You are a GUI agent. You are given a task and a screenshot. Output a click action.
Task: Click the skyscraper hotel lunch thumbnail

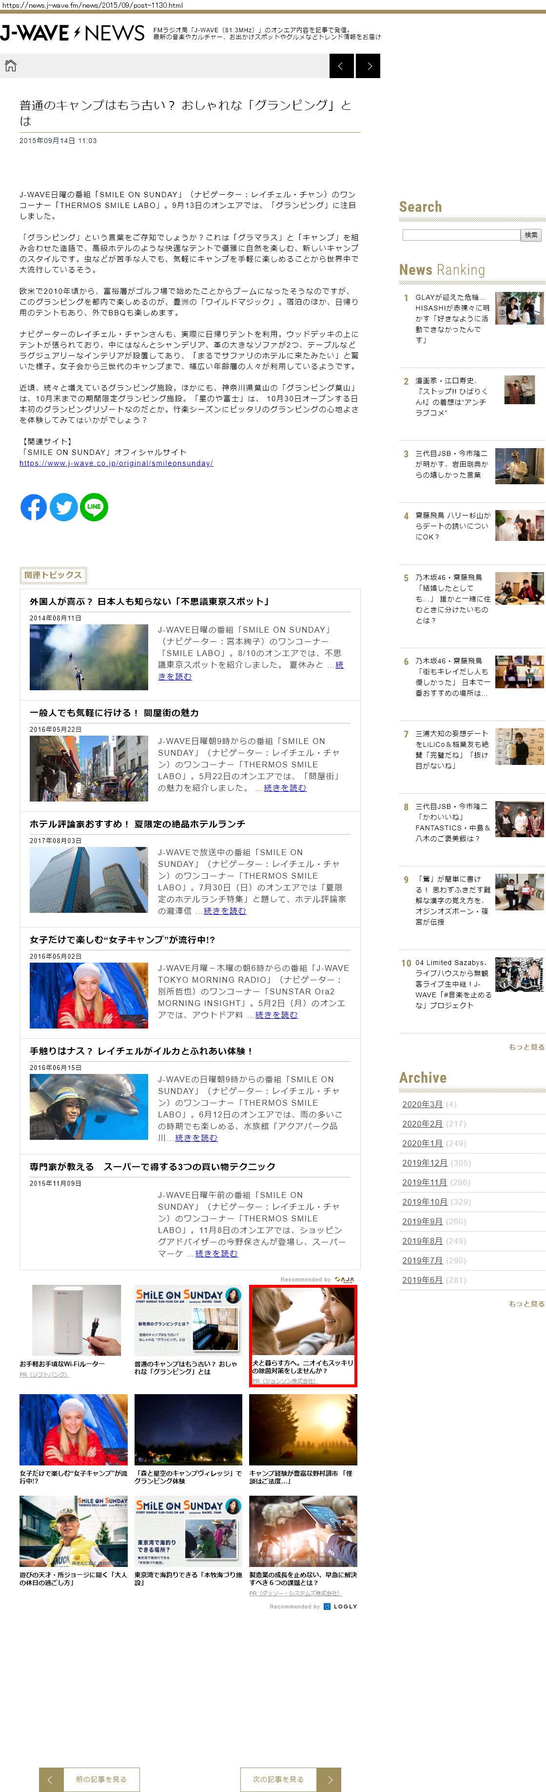[89, 880]
